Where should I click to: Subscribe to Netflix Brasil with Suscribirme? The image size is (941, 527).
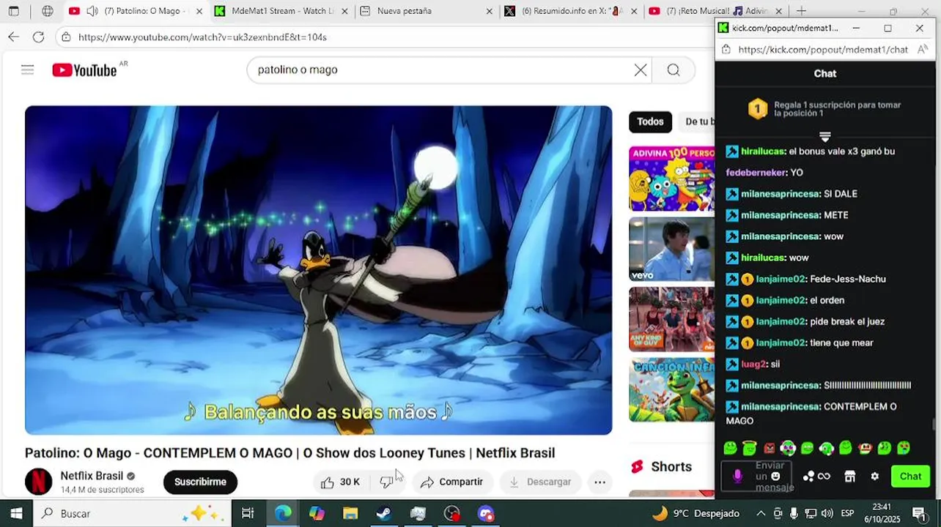point(200,482)
